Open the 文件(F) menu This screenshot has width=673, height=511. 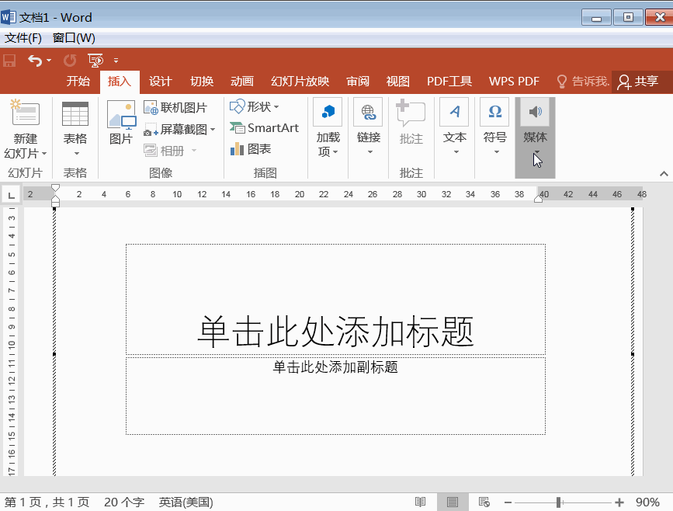click(23, 38)
